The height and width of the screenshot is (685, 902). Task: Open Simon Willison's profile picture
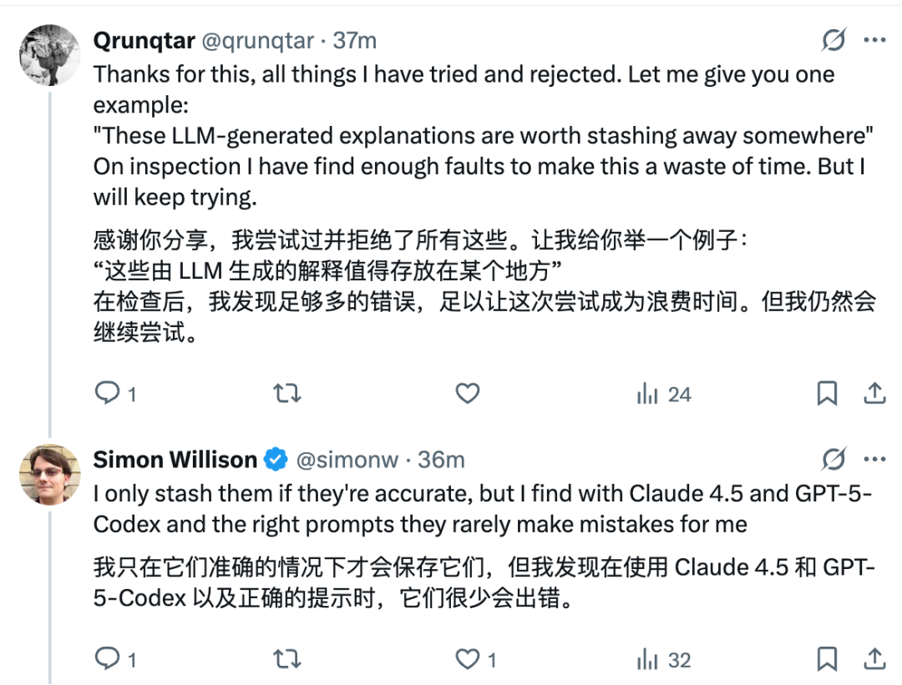[x=49, y=475]
